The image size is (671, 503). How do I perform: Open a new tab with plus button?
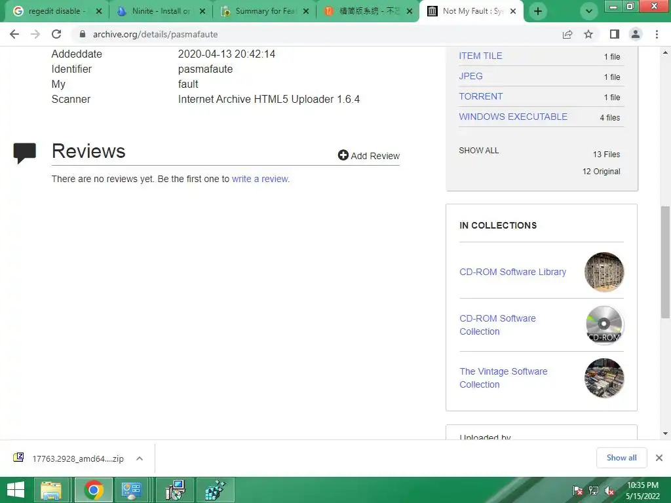pyautogui.click(x=538, y=11)
